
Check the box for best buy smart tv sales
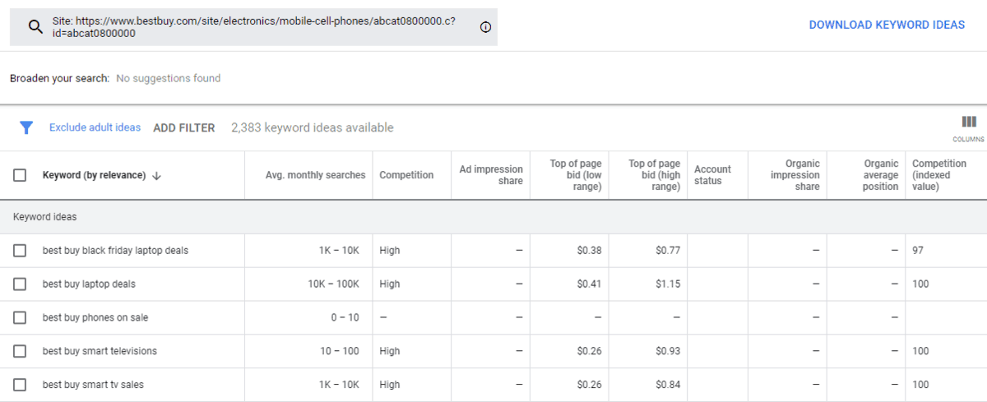pyautogui.click(x=20, y=385)
